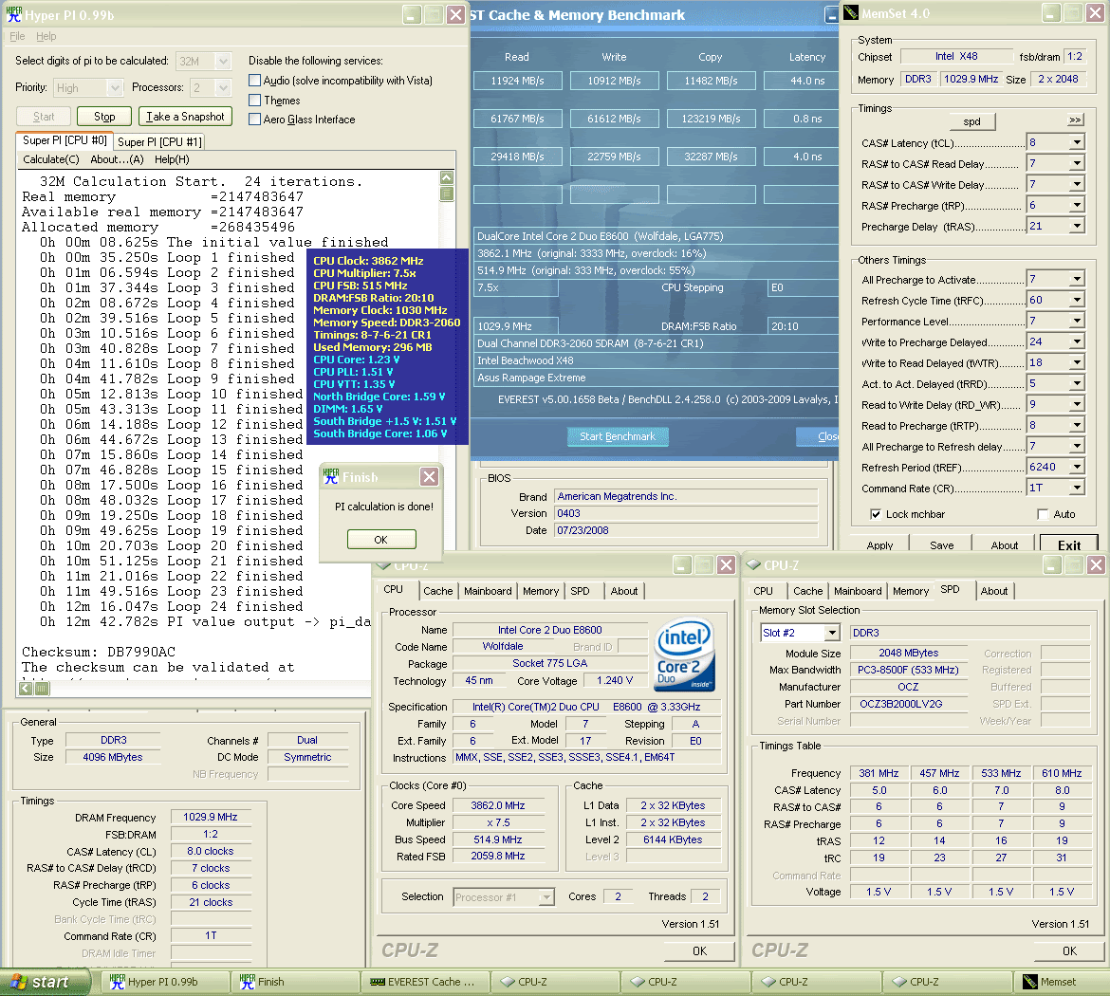
Task: Open Precharge Delay (tRAS) dropdown
Action: pos(1076,226)
